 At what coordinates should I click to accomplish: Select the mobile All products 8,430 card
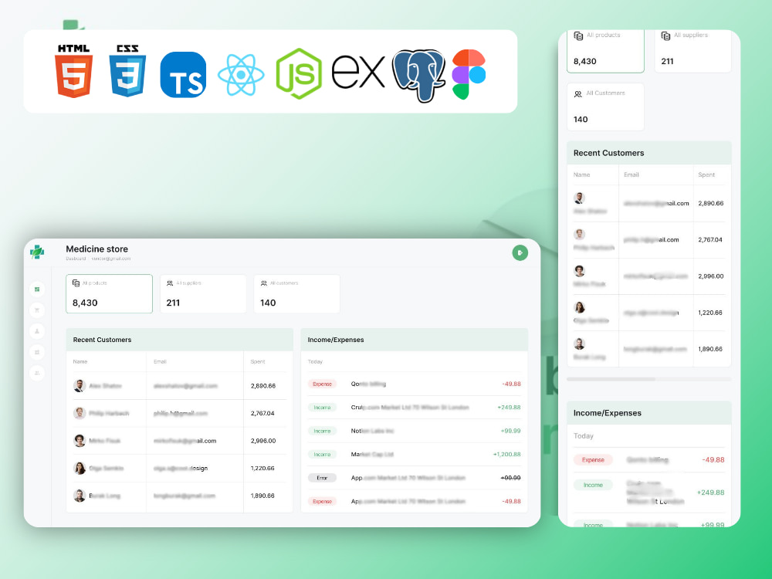pos(605,51)
